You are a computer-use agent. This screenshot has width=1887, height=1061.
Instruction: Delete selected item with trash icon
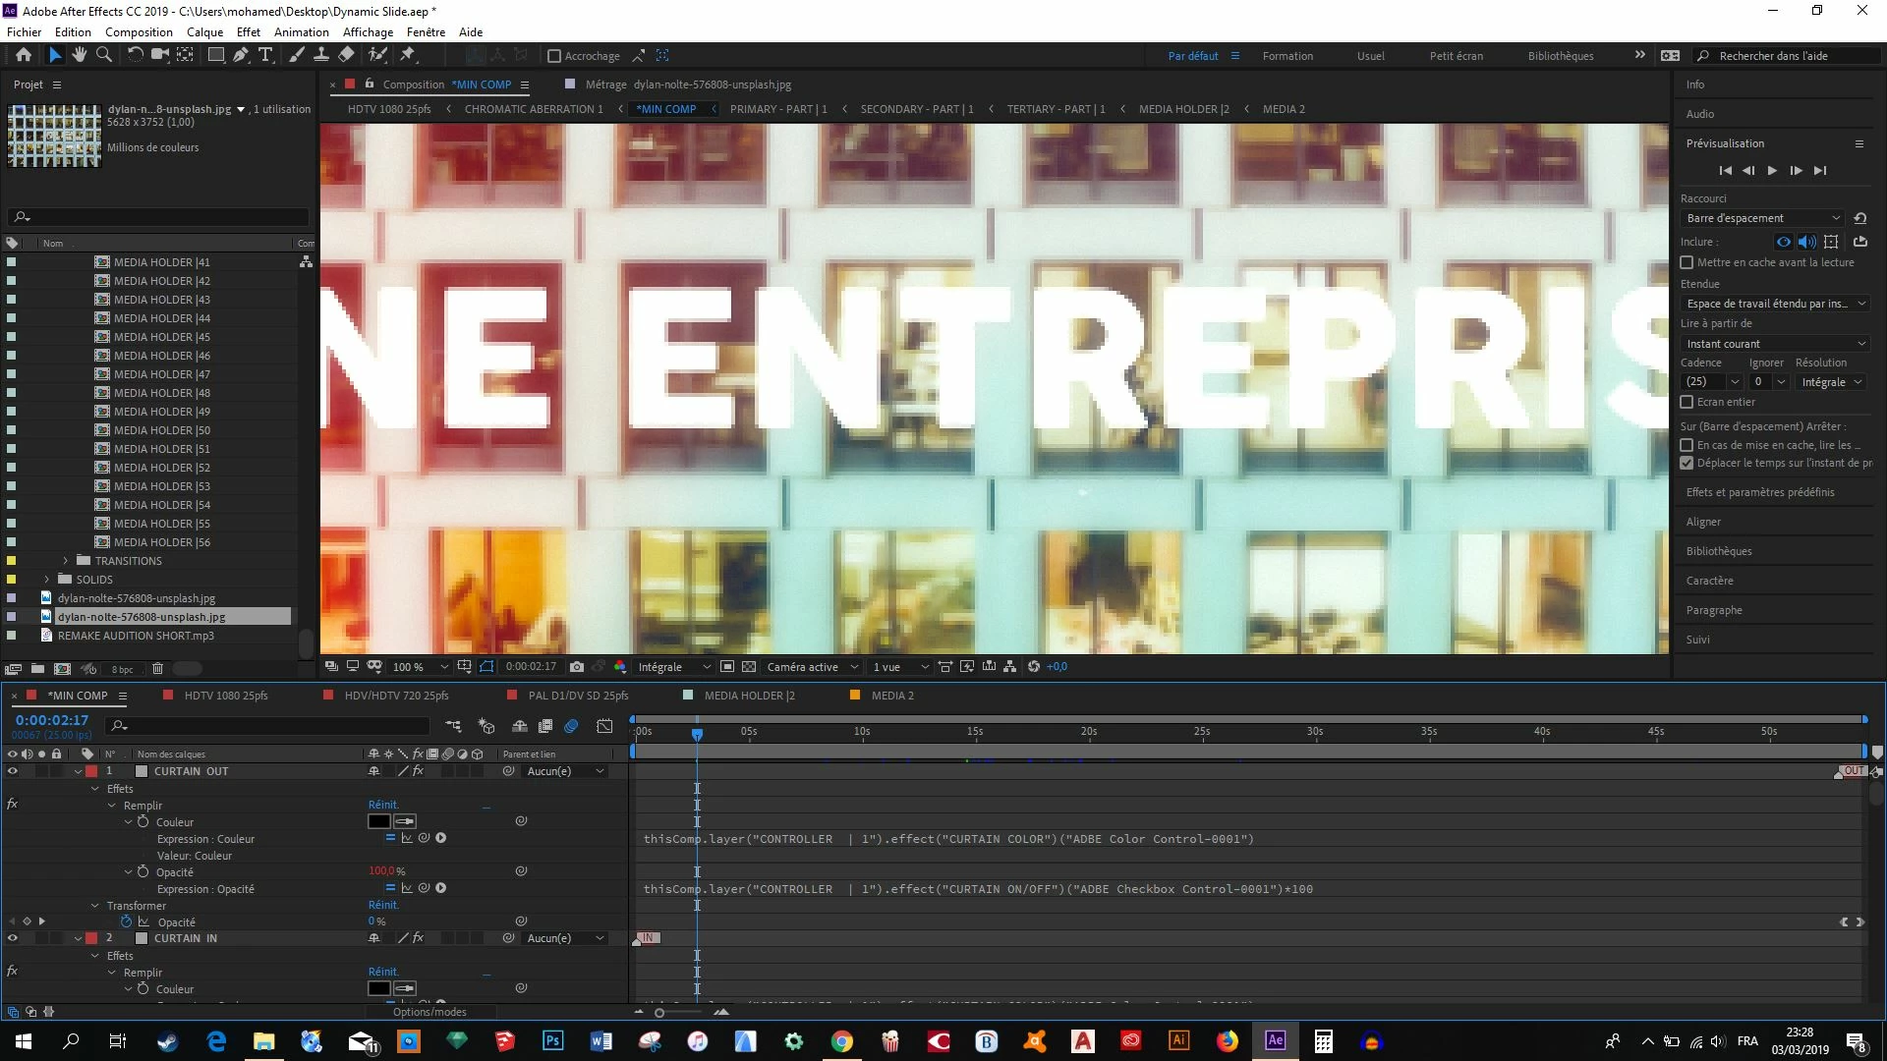[157, 669]
